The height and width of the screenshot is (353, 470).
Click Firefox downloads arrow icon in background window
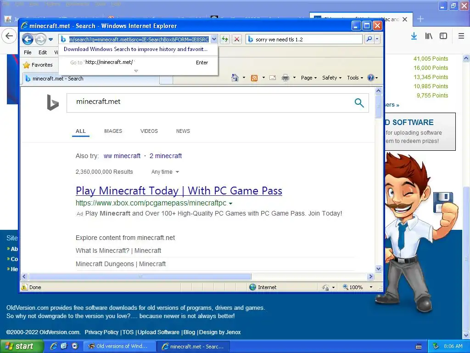click(x=414, y=36)
